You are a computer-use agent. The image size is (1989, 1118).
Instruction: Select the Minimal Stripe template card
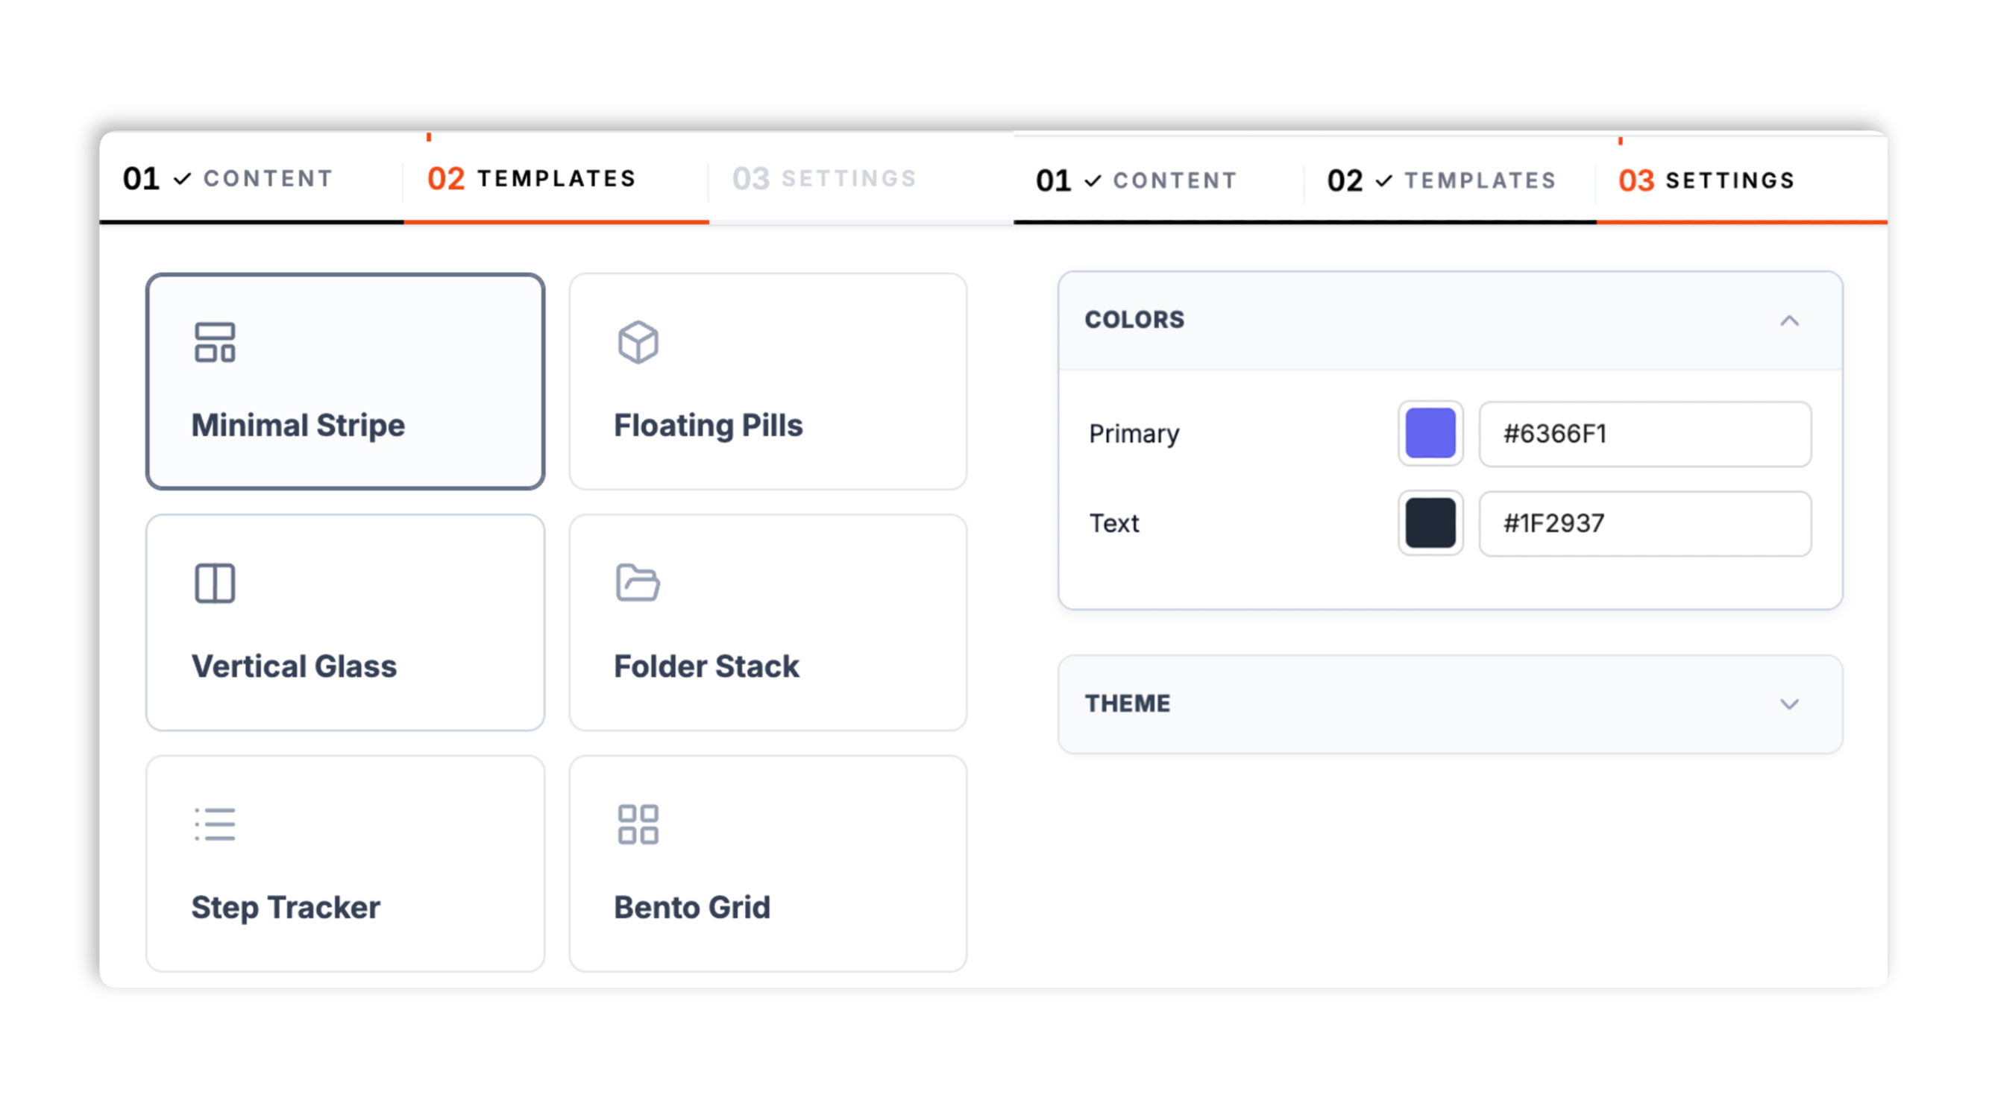pyautogui.click(x=345, y=381)
